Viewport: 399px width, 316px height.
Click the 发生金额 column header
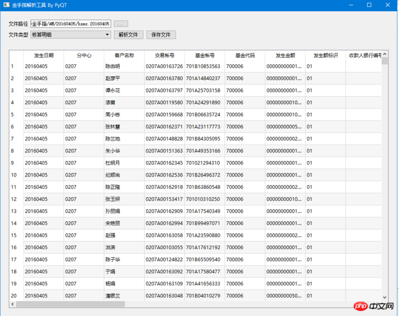(285, 55)
